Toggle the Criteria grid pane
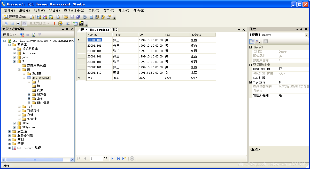This screenshot has width=310, height=169. (x=12, y=23)
